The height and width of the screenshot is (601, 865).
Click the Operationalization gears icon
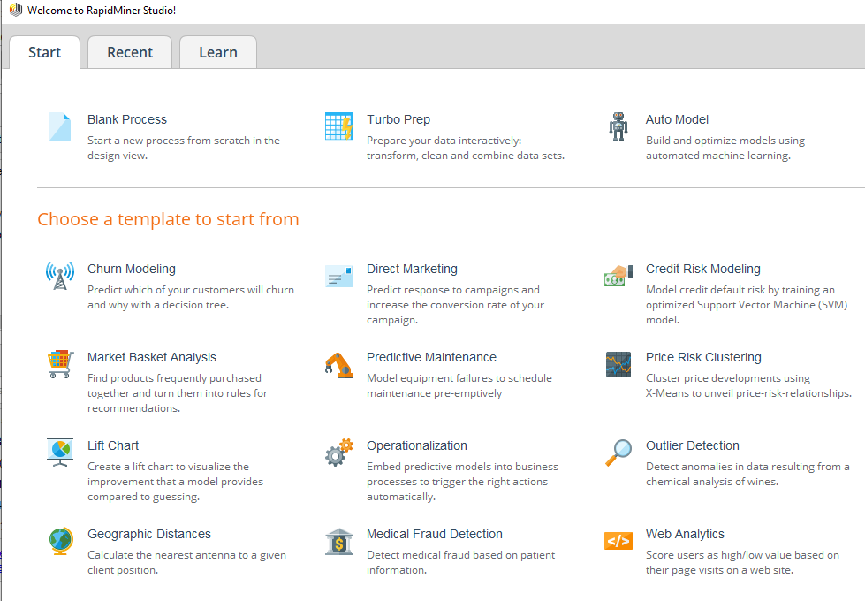click(339, 453)
